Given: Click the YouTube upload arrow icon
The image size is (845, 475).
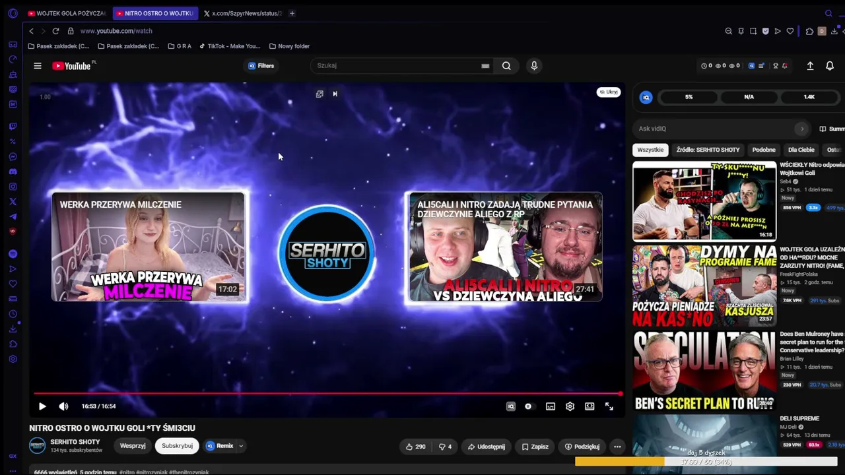Looking at the screenshot, I should [810, 66].
